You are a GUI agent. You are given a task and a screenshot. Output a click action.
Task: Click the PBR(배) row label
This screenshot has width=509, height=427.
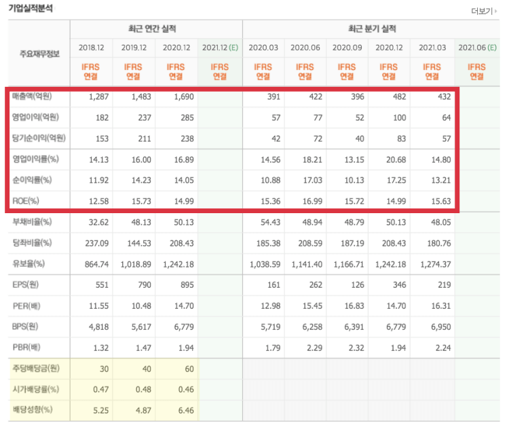coord(26,348)
